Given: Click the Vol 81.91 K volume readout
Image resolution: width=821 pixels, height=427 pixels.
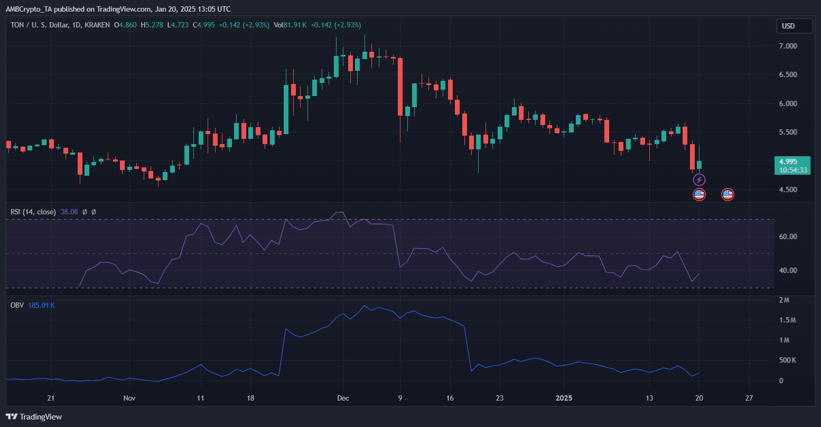Looking at the screenshot, I should coord(291,25).
